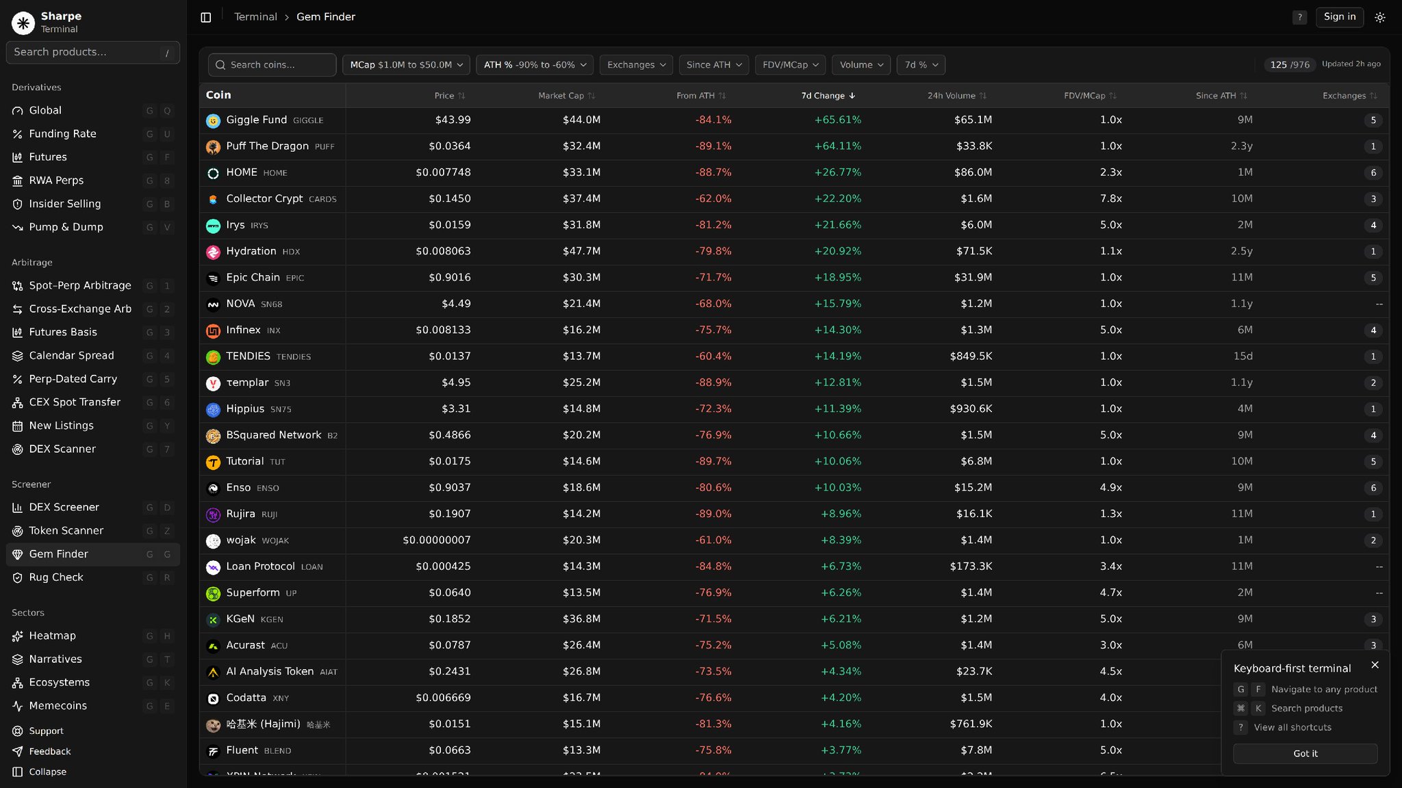This screenshot has height=788, width=1402.
Task: Open the ATH % -90% to -60% dropdown
Action: (x=535, y=65)
